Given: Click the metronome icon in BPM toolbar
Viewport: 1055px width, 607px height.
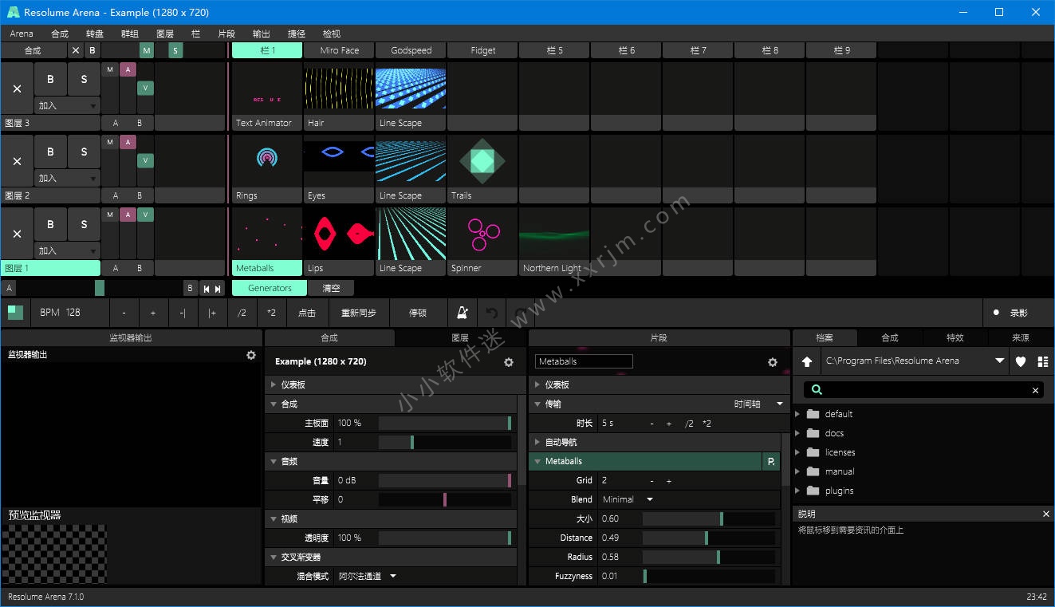Looking at the screenshot, I should point(462,313).
